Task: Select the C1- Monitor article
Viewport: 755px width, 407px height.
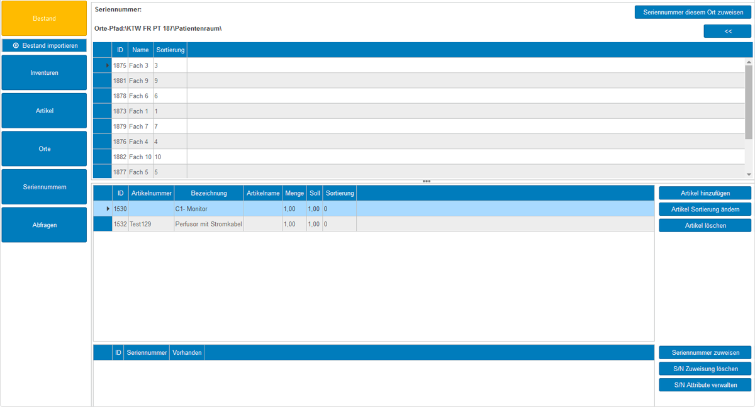Action: click(x=374, y=208)
